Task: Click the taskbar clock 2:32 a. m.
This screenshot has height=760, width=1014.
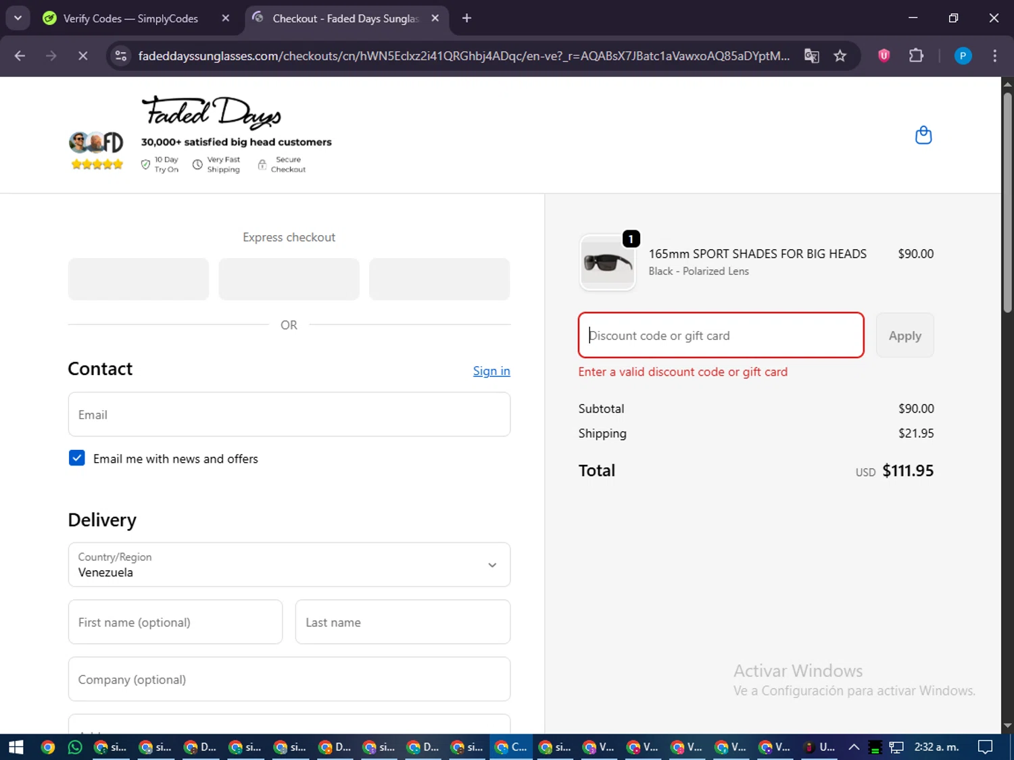Action: 936,747
